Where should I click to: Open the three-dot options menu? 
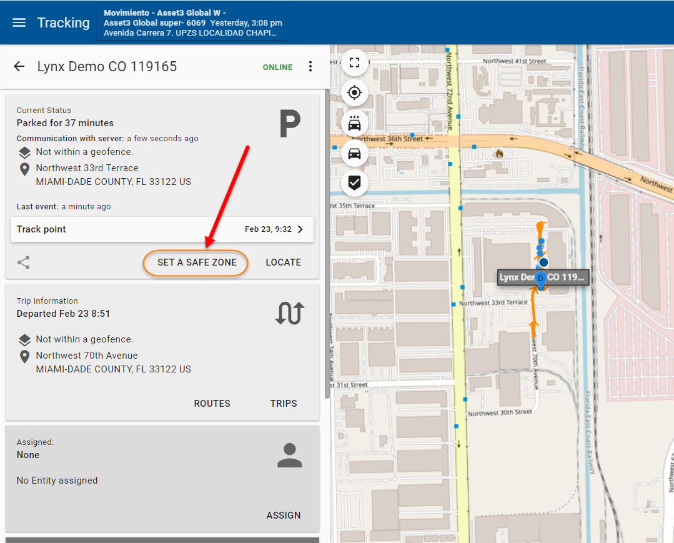(310, 67)
